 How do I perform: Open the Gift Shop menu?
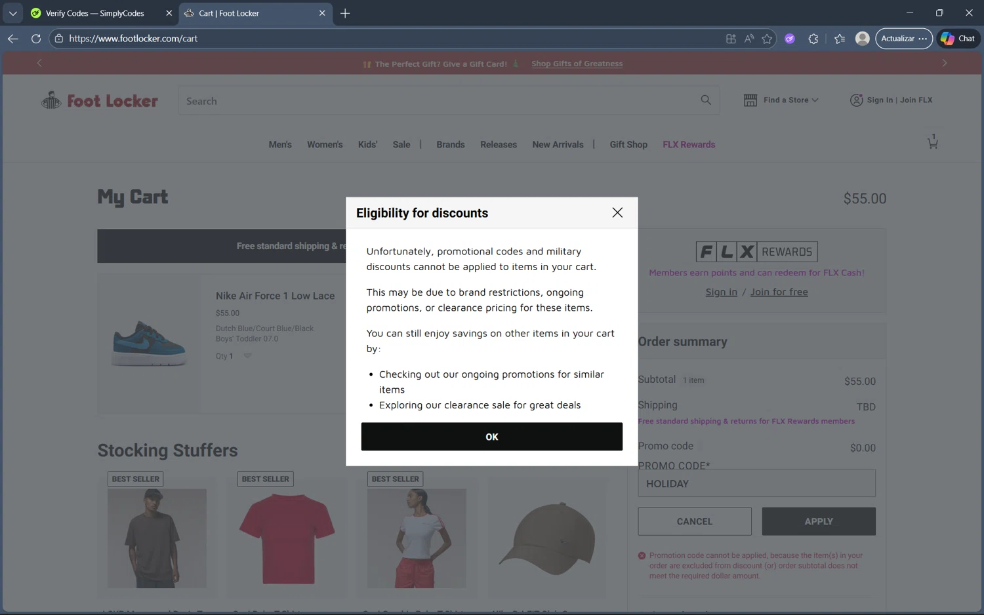pos(628,145)
